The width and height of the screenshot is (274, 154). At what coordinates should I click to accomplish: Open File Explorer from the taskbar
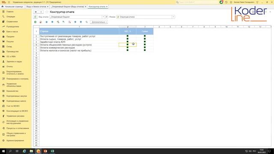point(31,151)
